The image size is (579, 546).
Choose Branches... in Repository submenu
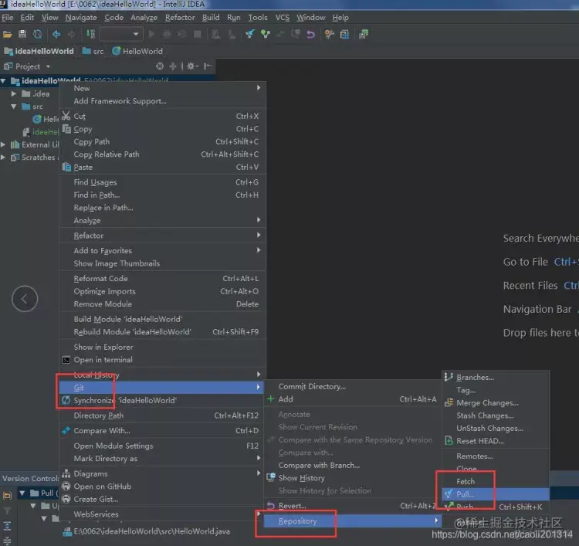496,377
